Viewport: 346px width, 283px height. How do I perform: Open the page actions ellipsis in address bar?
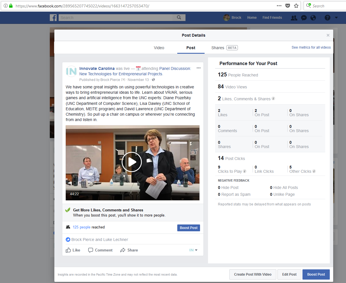(279, 6)
